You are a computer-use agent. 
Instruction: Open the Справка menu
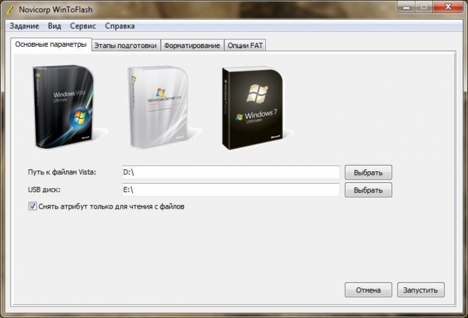120,26
